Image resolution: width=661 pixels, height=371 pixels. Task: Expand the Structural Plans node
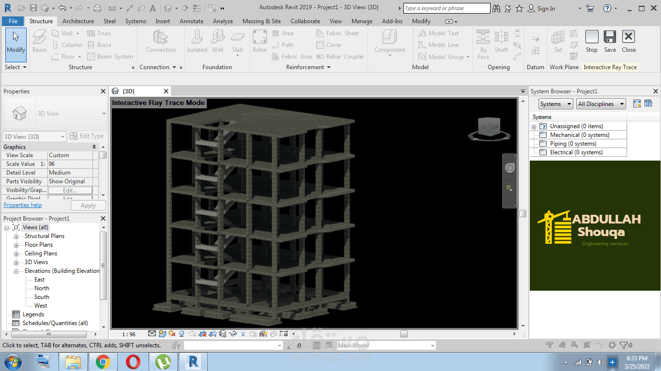[x=16, y=237]
